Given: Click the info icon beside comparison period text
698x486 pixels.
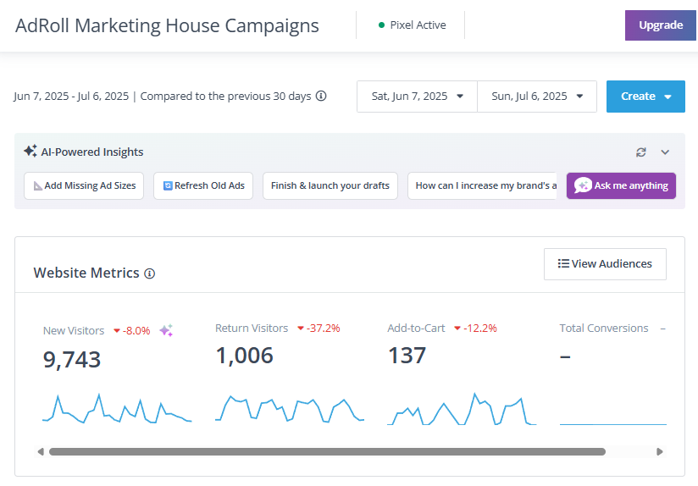Looking at the screenshot, I should click(321, 96).
